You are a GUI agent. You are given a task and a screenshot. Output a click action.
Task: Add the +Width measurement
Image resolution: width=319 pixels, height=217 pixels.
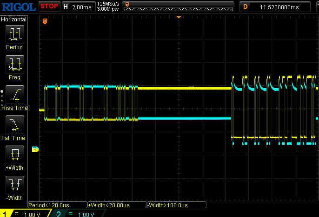(x=14, y=154)
